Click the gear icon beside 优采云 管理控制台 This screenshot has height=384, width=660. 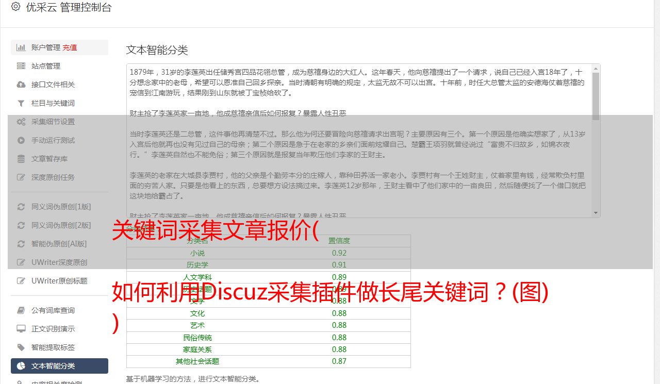point(15,7)
